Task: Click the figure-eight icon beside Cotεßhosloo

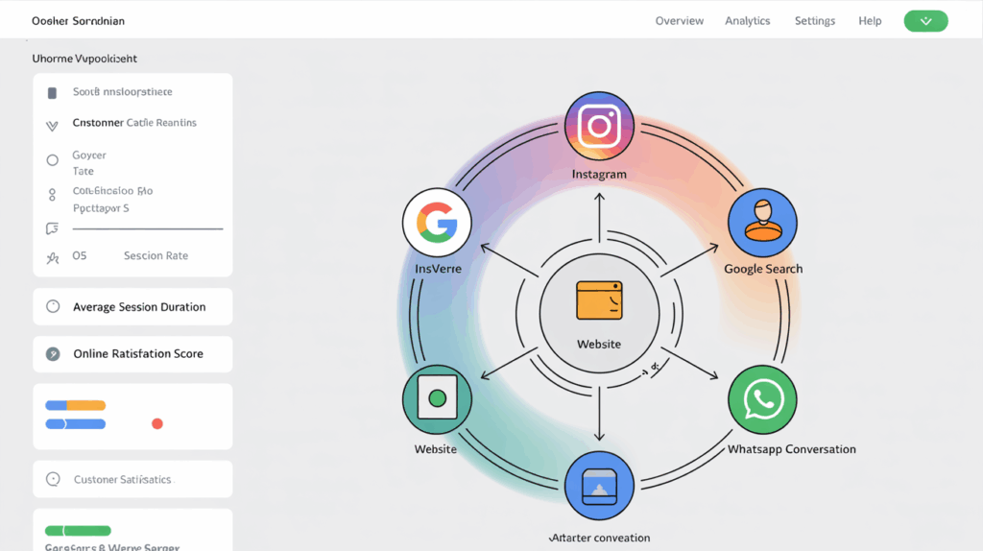Action: click(52, 195)
